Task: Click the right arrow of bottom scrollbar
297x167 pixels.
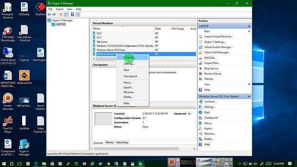Action: tap(194, 148)
